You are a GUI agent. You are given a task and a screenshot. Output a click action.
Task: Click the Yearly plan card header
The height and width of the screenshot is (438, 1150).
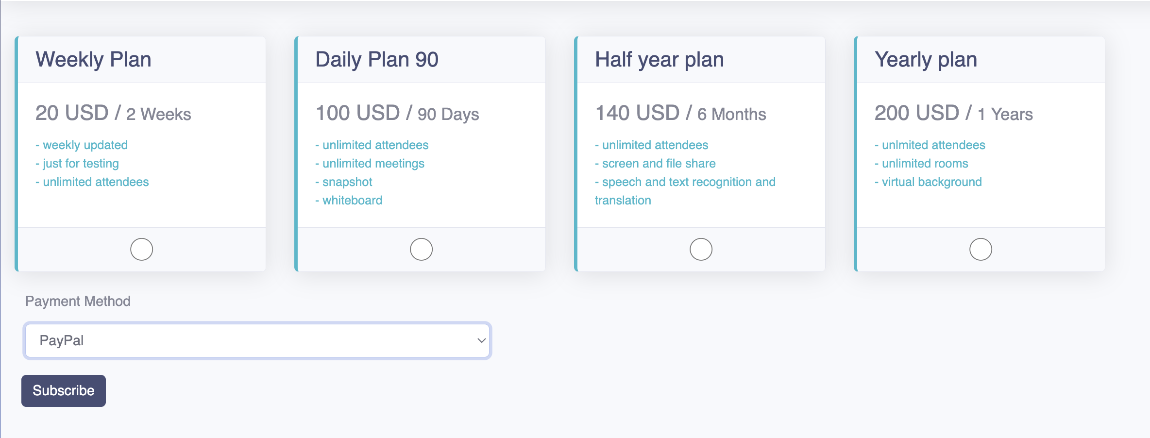[x=926, y=59]
